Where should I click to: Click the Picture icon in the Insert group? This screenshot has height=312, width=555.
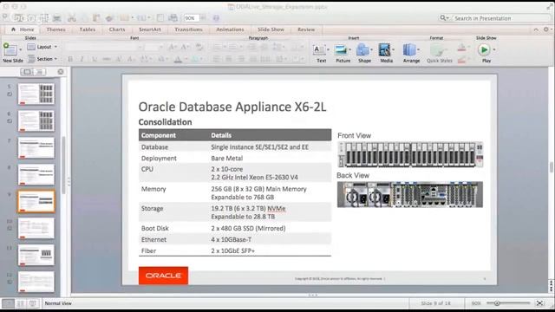point(341,50)
